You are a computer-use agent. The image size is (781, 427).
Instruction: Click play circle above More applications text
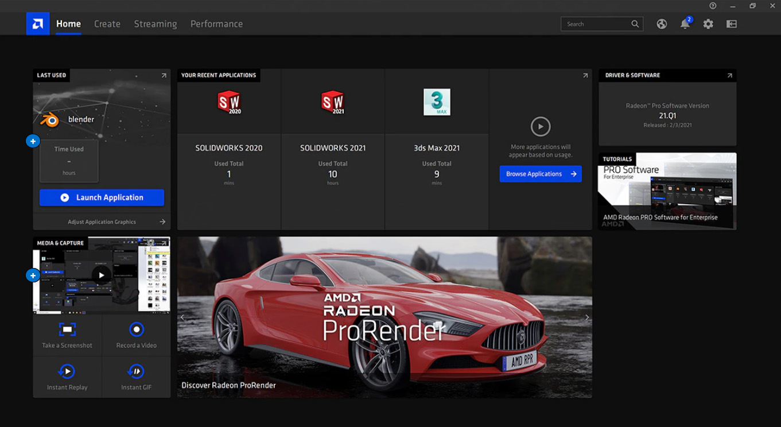(x=541, y=126)
